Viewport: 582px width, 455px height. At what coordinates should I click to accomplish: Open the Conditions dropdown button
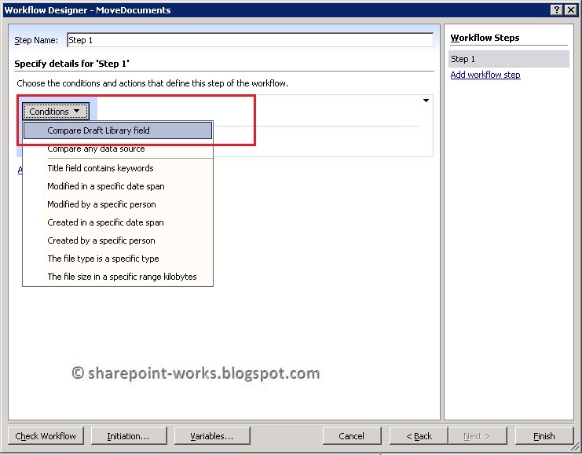click(56, 111)
